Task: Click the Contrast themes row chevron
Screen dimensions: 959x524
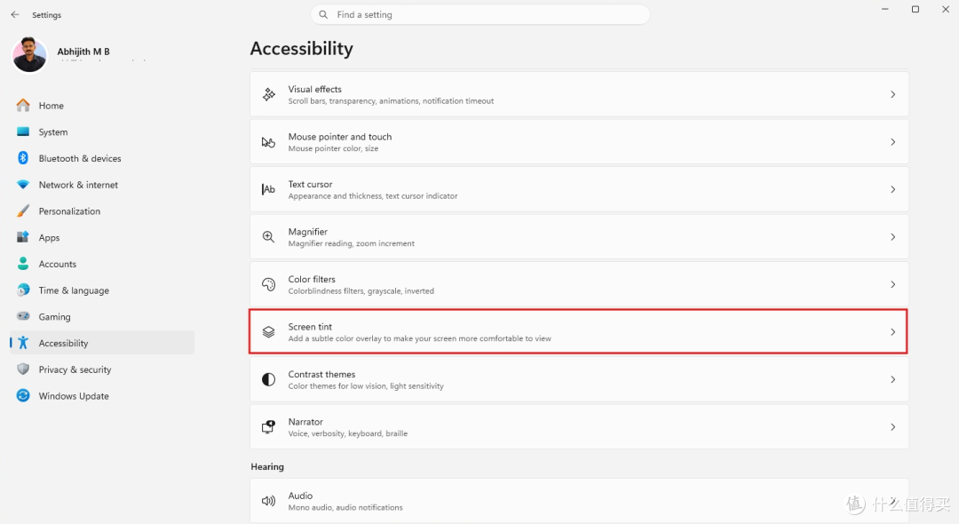Action: (x=893, y=380)
